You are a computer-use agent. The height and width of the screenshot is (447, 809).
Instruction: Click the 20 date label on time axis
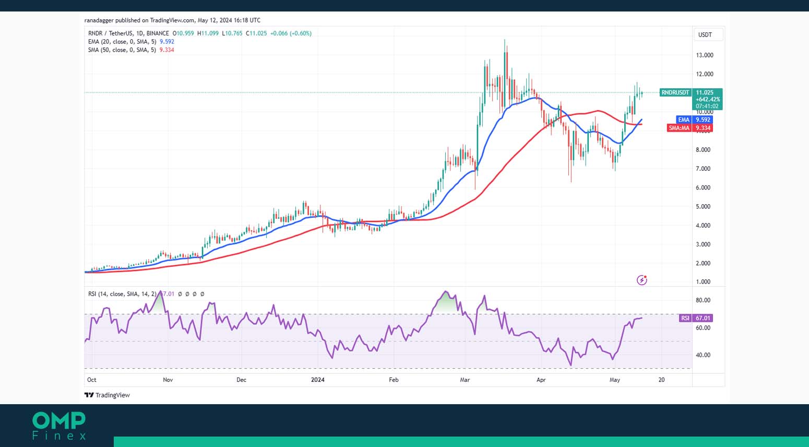[x=661, y=380]
